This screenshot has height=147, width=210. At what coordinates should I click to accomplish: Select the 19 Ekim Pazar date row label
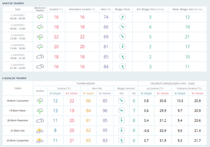click(18, 111)
